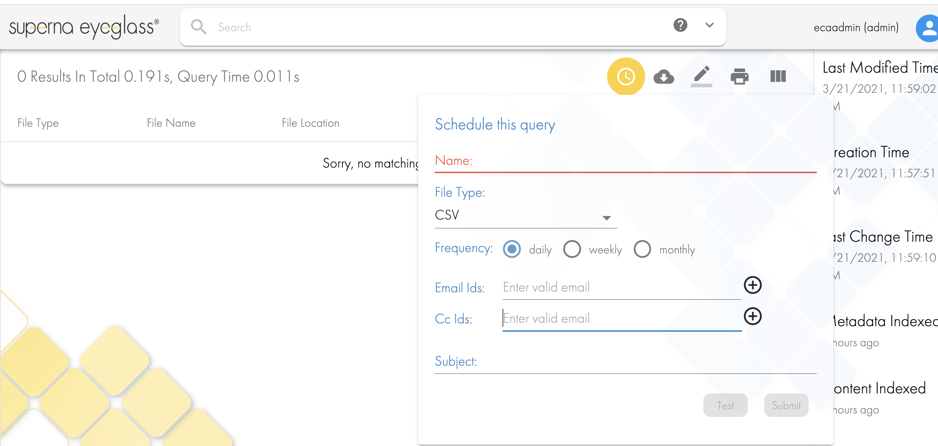Select the monthly frequency radio button
Image resolution: width=938 pixels, height=446 pixels.
pos(642,249)
